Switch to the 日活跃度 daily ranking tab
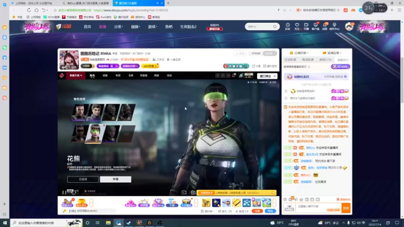Screen dimensions: 404x227 click(290, 60)
